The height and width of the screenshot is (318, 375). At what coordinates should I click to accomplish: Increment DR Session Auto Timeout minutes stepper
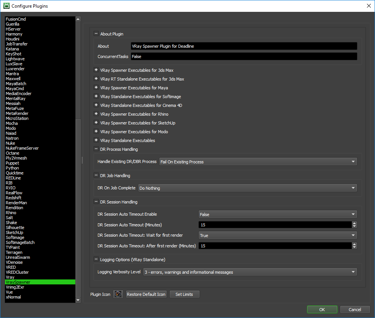(x=354, y=223)
